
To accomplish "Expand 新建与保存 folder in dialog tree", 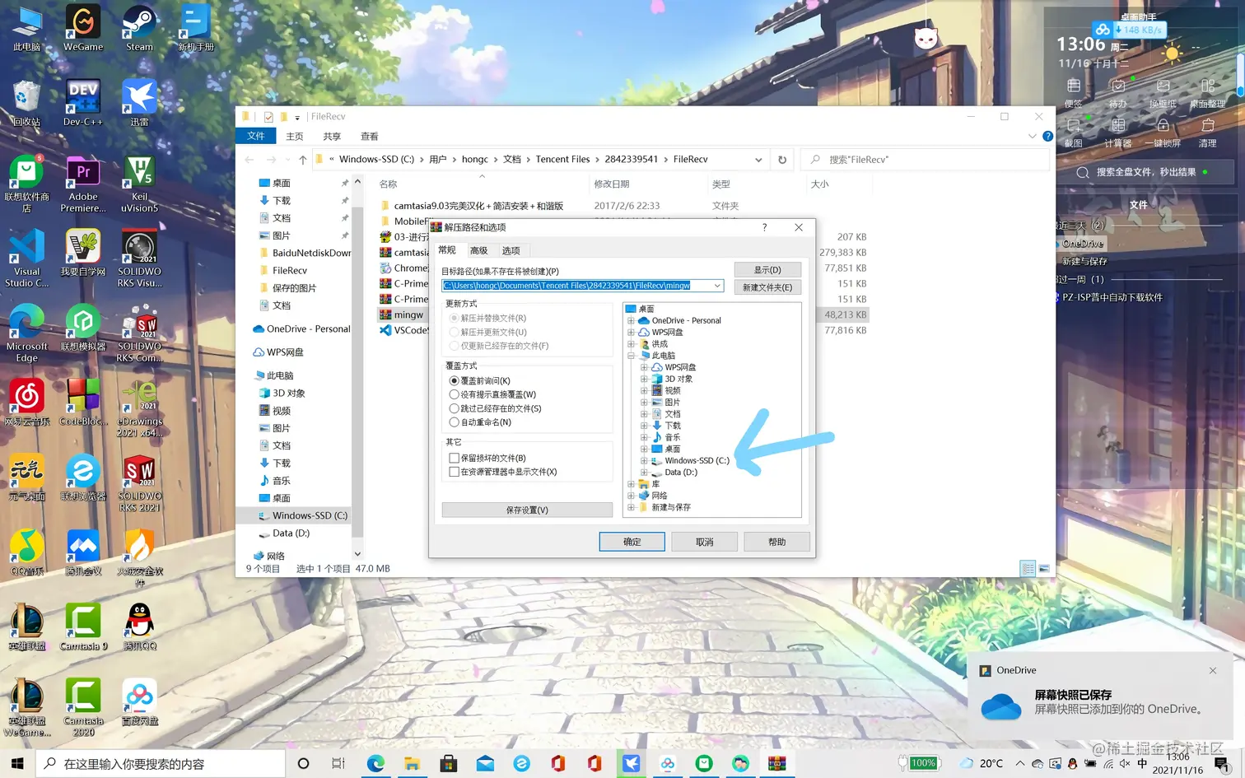I will tap(631, 507).
